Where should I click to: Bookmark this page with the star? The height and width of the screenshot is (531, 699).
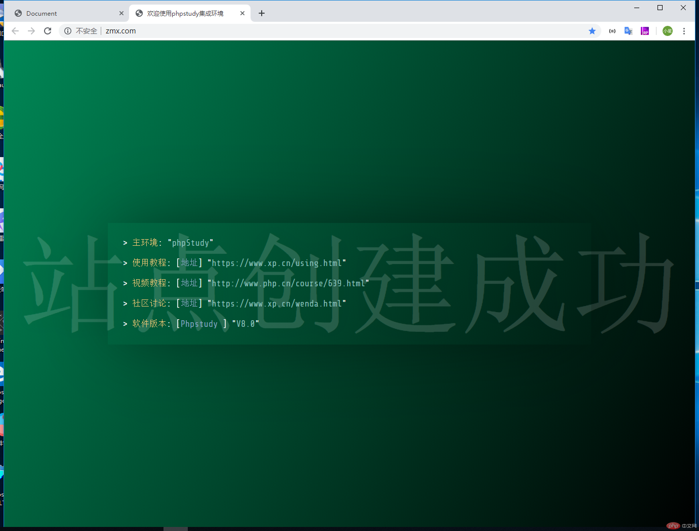[x=592, y=31]
